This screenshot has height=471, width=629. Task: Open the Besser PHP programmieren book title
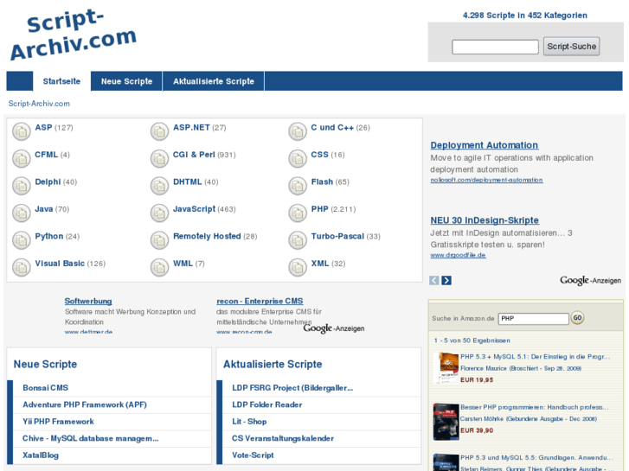tap(535, 407)
